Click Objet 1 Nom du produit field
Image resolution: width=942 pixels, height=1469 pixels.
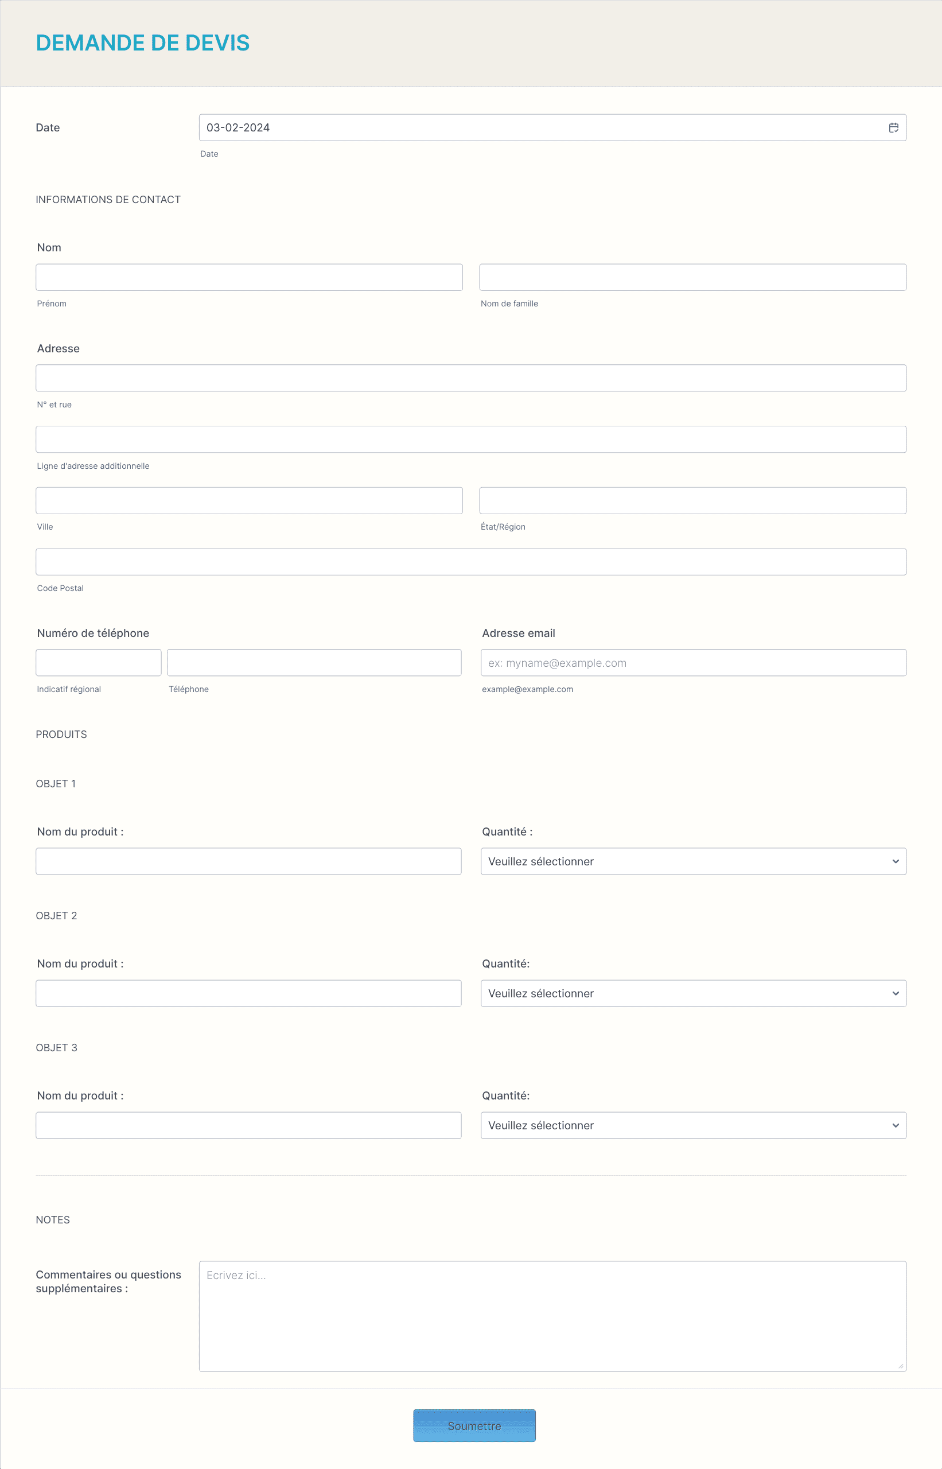click(x=248, y=861)
